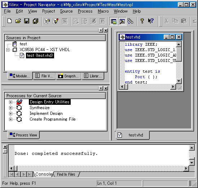This screenshot has width=198, height=188.
Task: Expand the Synthesize process node
Action: (x=10, y=108)
